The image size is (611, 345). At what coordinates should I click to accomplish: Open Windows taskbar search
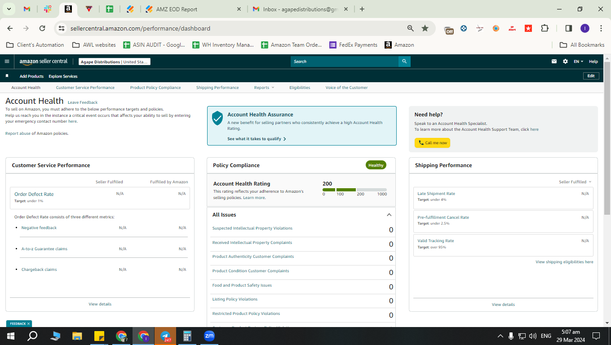(32, 336)
